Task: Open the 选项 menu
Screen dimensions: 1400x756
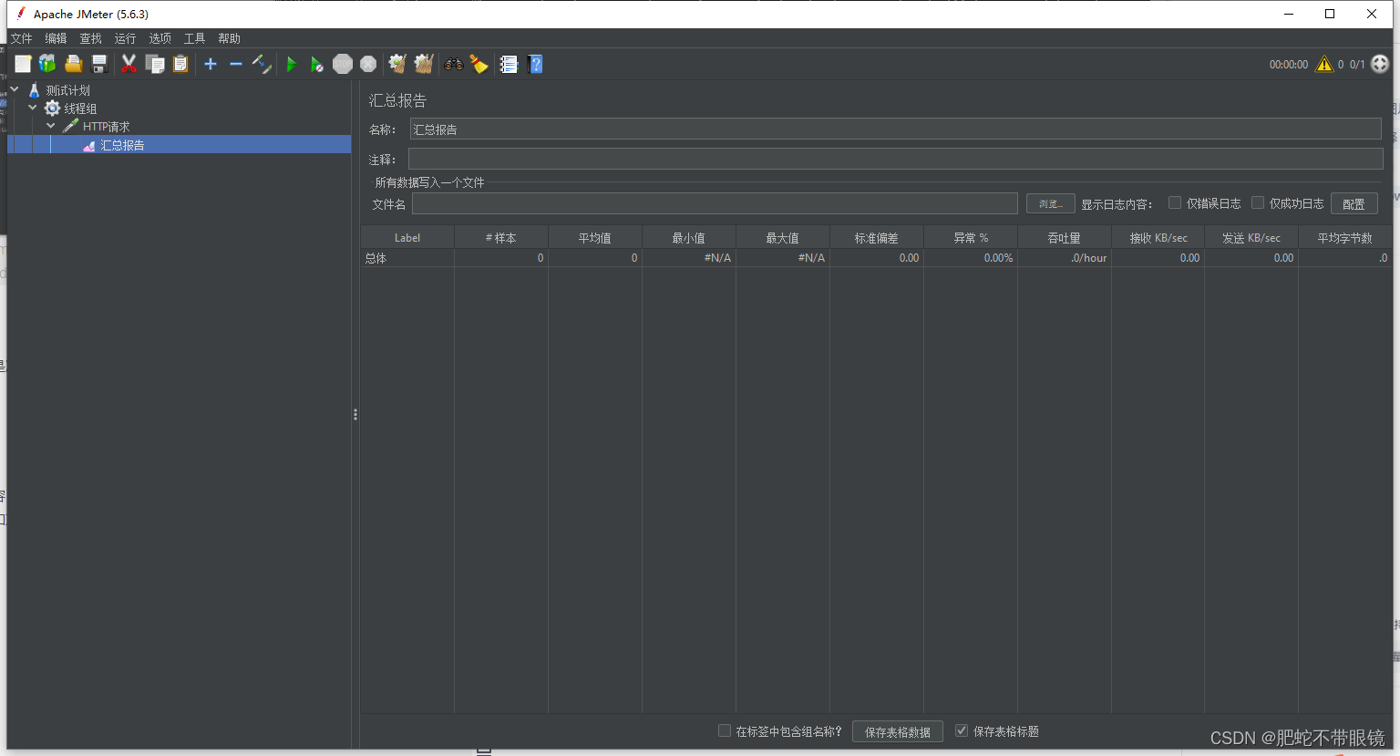Action: tap(160, 38)
